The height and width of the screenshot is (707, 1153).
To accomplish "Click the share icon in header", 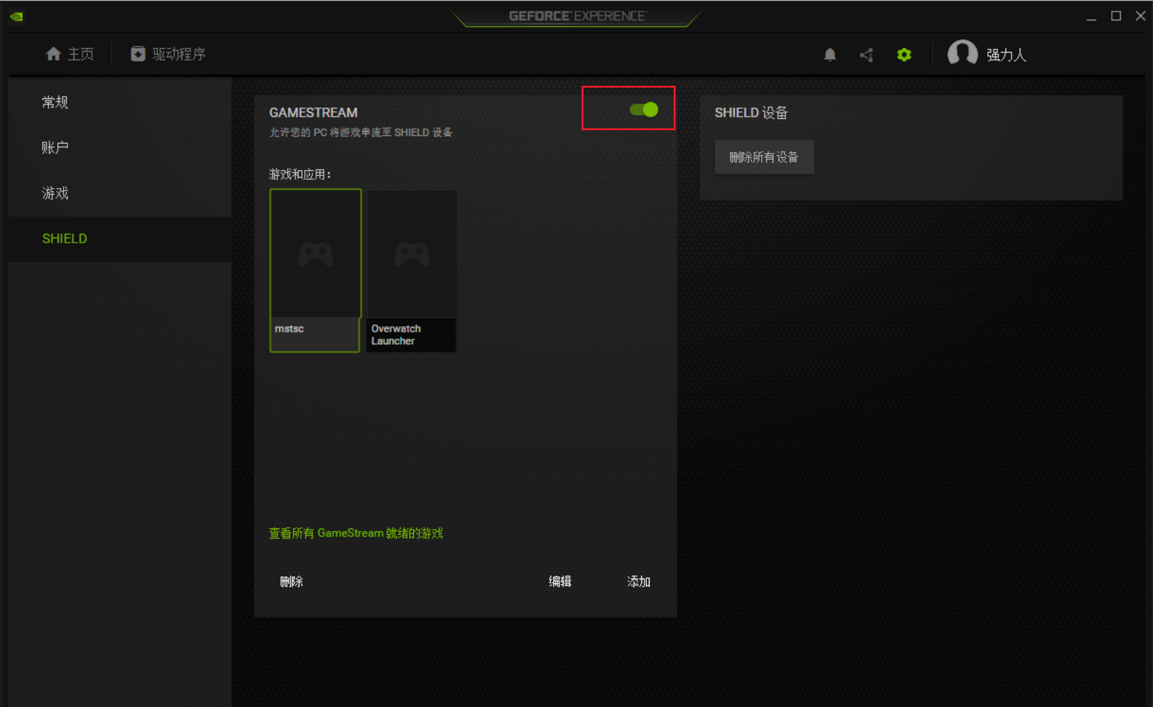I will point(867,55).
